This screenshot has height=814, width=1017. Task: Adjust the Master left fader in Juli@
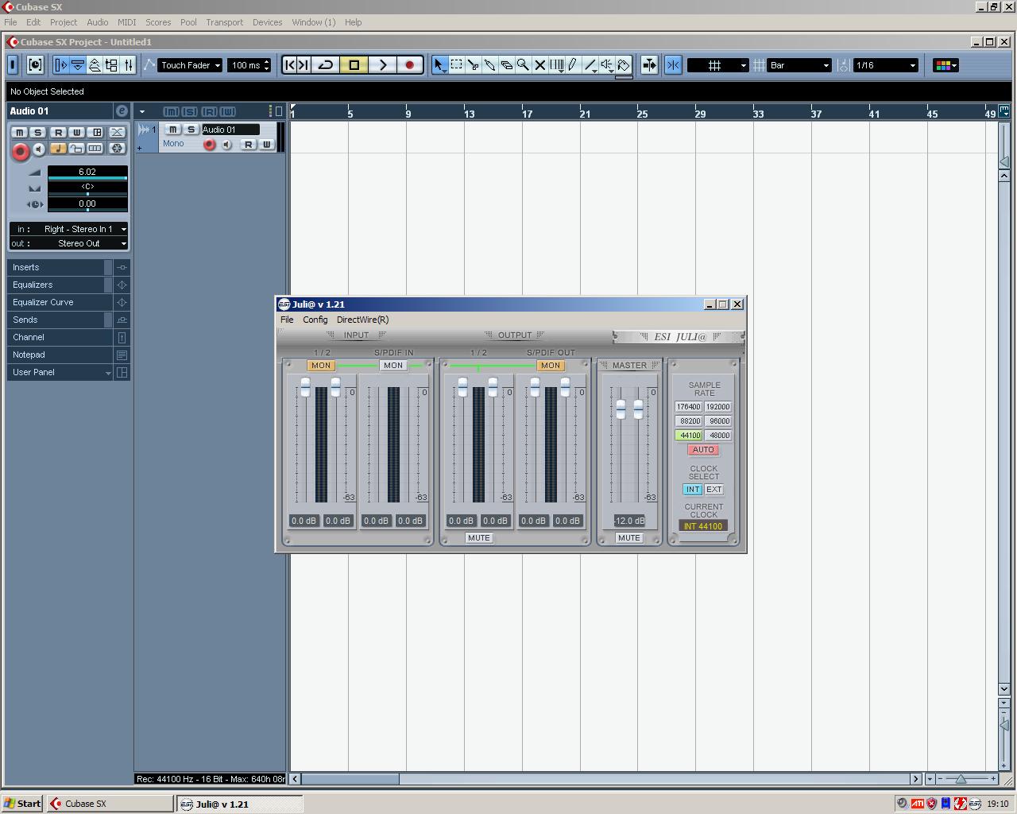(x=621, y=409)
